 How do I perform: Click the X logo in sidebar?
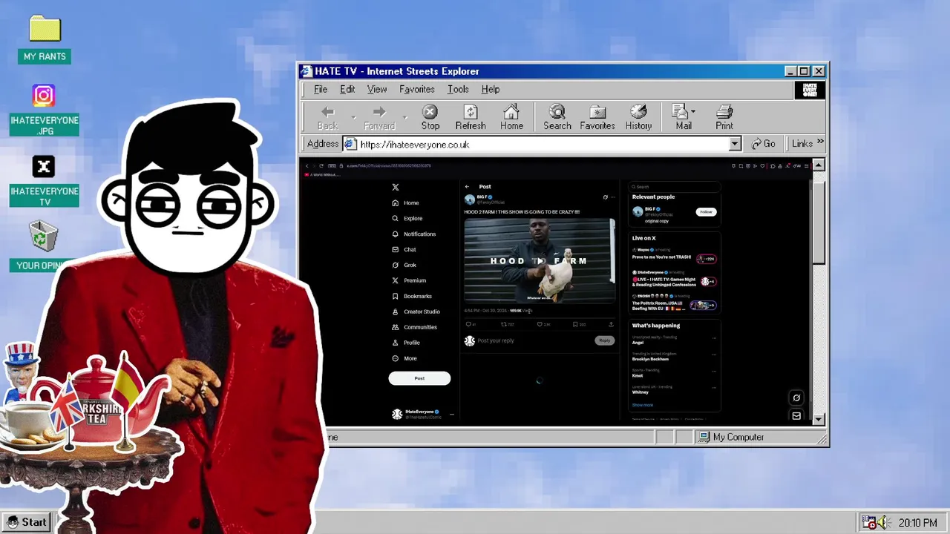click(396, 188)
